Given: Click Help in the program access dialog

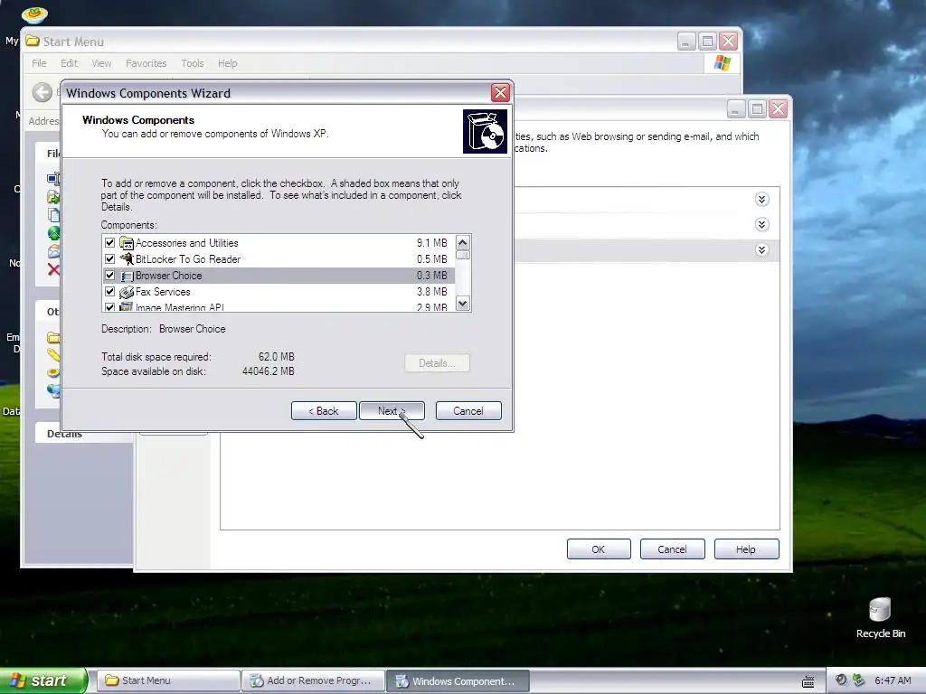Looking at the screenshot, I should click(x=746, y=549).
